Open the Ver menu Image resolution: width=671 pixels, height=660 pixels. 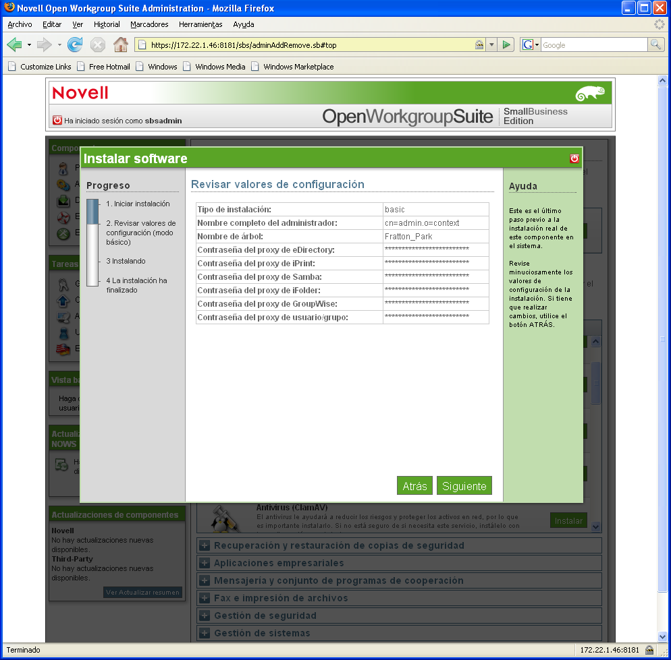pyautogui.click(x=78, y=24)
